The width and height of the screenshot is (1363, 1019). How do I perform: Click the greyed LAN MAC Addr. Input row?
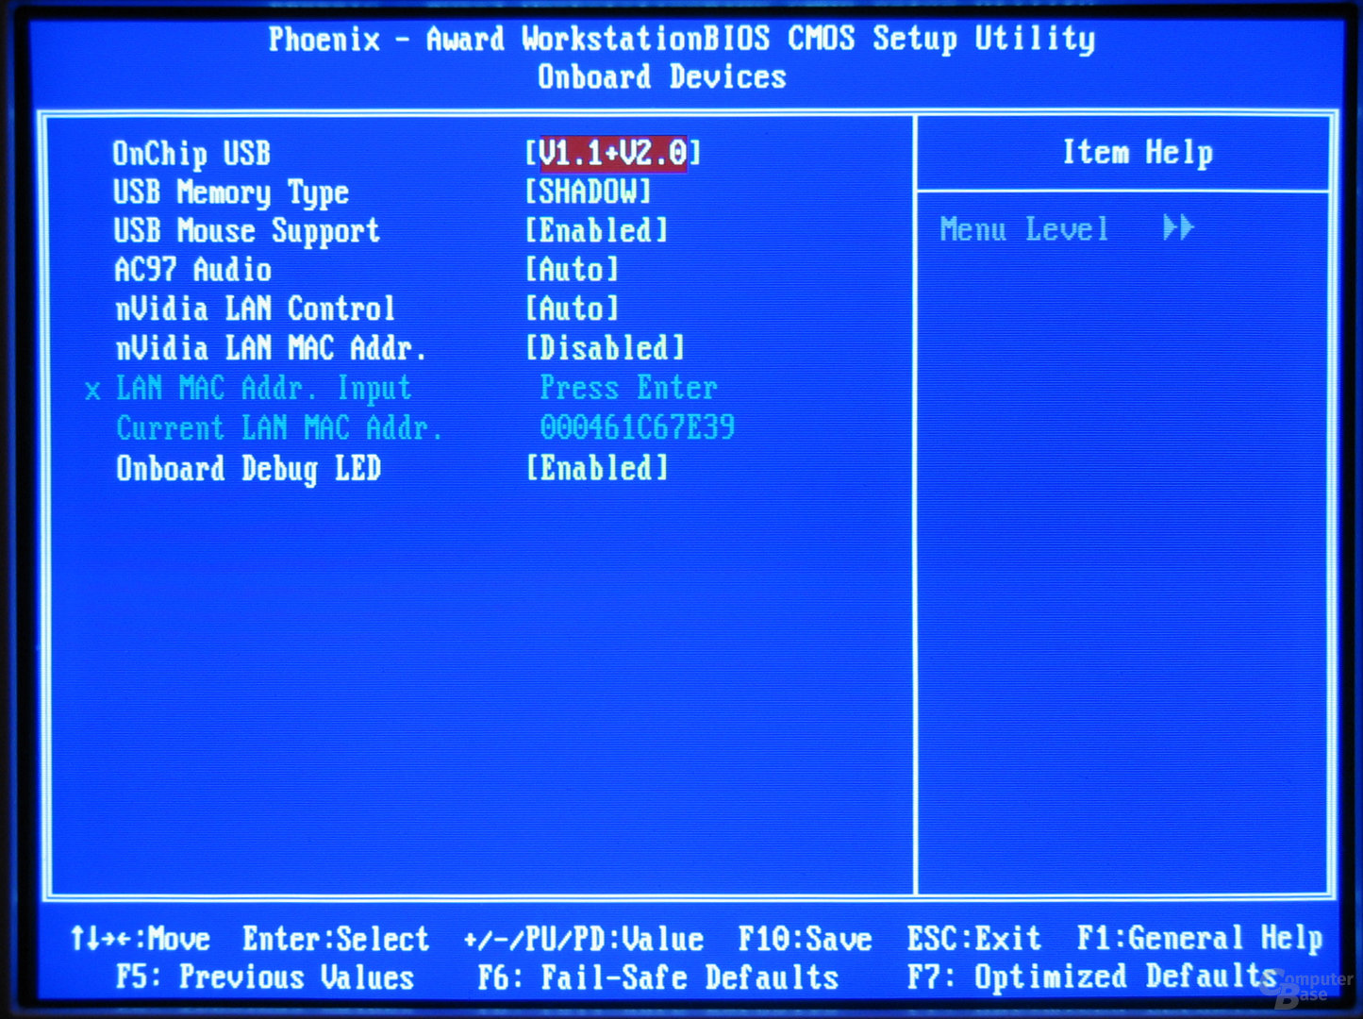point(264,388)
